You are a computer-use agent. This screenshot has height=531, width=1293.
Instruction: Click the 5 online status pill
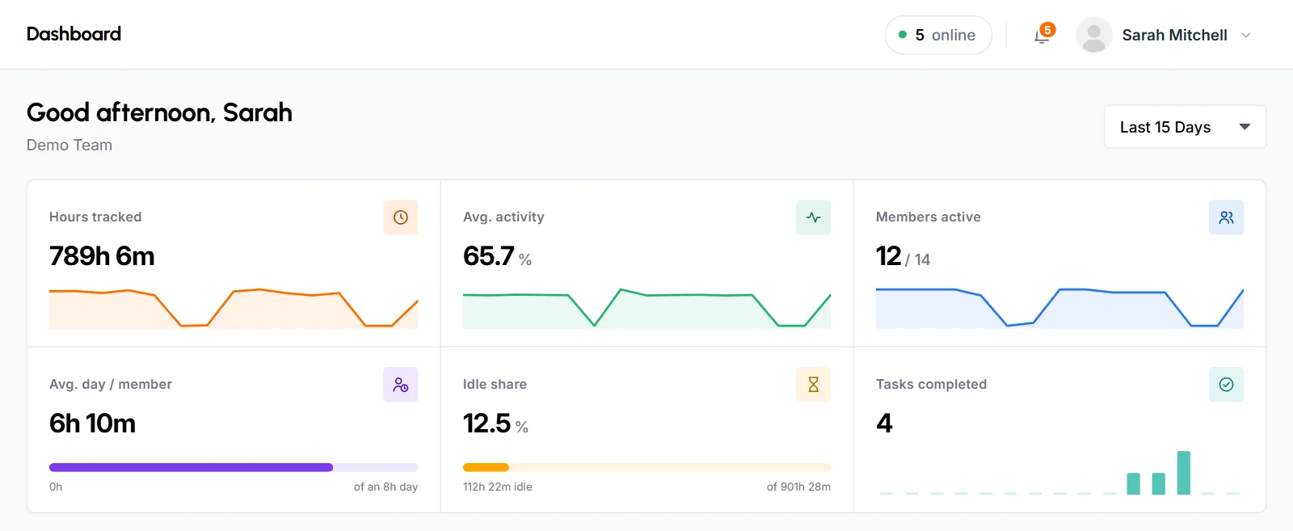[x=938, y=35]
